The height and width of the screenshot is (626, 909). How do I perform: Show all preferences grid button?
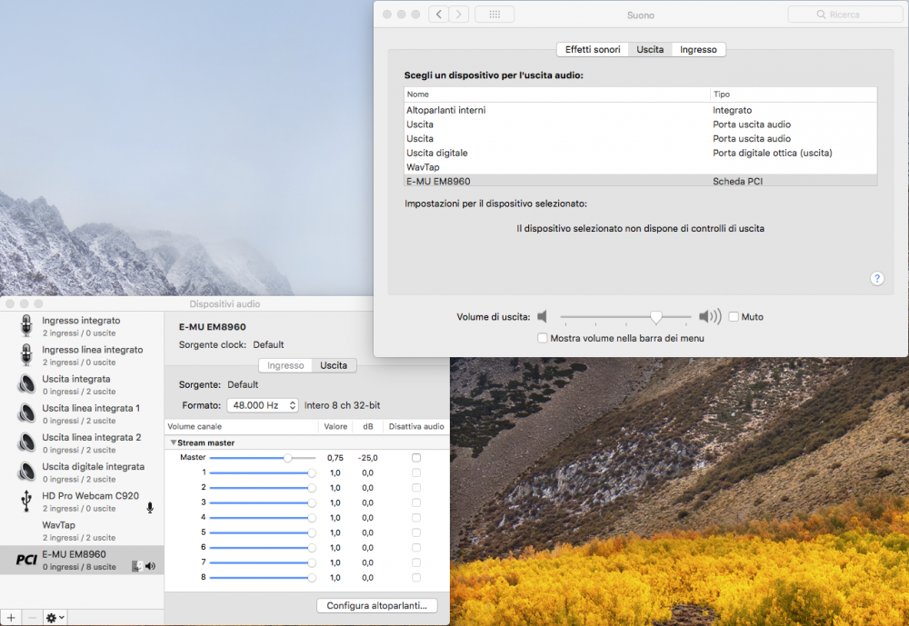click(494, 15)
